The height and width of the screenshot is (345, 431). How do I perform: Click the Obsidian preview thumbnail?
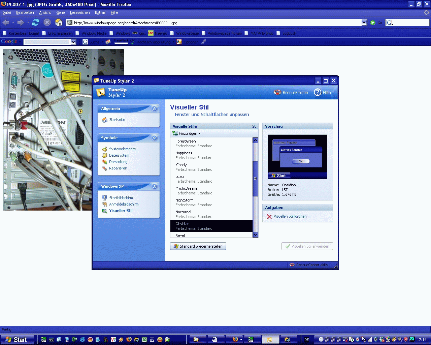[297, 157]
